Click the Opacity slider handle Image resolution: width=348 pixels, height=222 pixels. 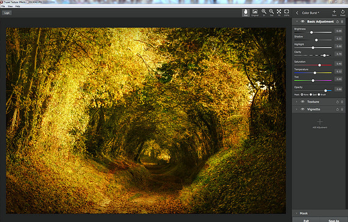coord(326,91)
